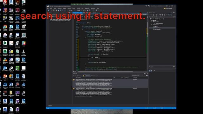The height and width of the screenshot is (114, 203).
Task: Launch Outlook 2013 desktop shortcut
Action: pos(5,69)
